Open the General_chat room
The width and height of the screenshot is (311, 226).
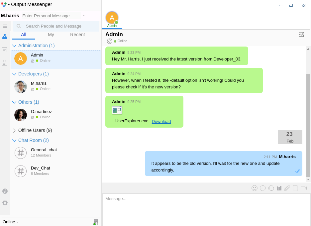click(56, 153)
